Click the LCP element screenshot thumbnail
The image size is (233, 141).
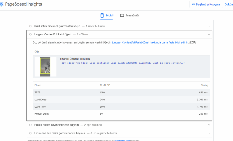[x=45, y=67]
